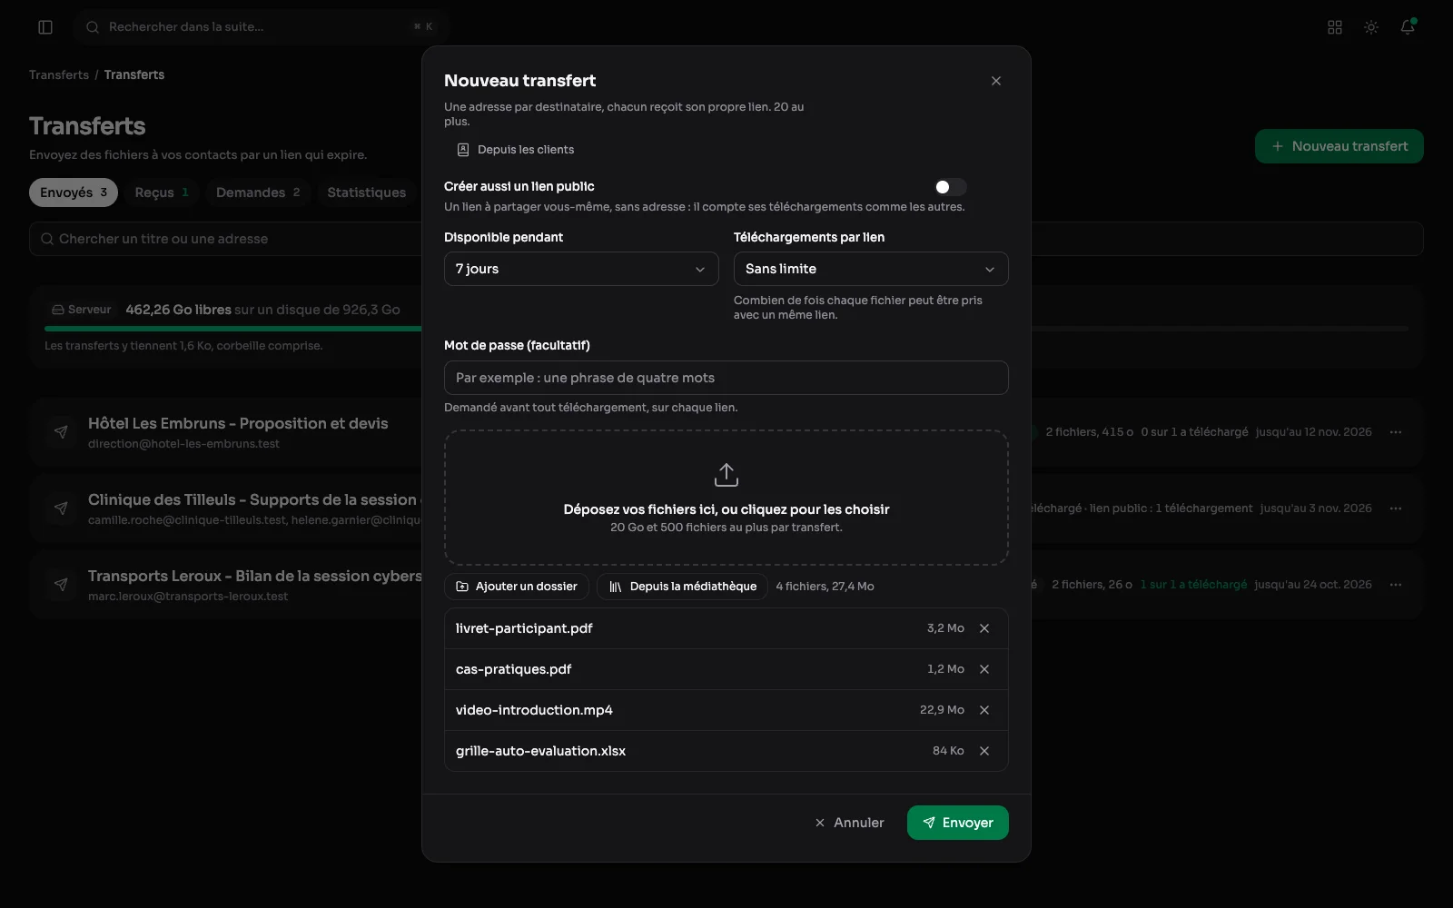Open more options for Transports Leroux transfer
The image size is (1453, 908).
pos(1396,585)
